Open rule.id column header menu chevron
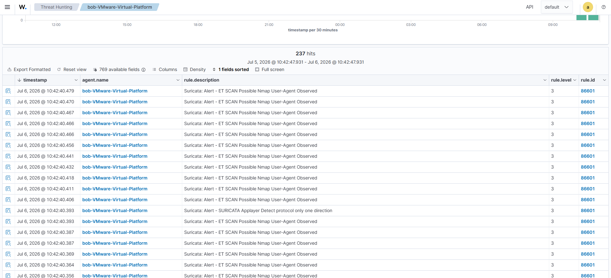This screenshot has width=611, height=278. click(x=605, y=80)
